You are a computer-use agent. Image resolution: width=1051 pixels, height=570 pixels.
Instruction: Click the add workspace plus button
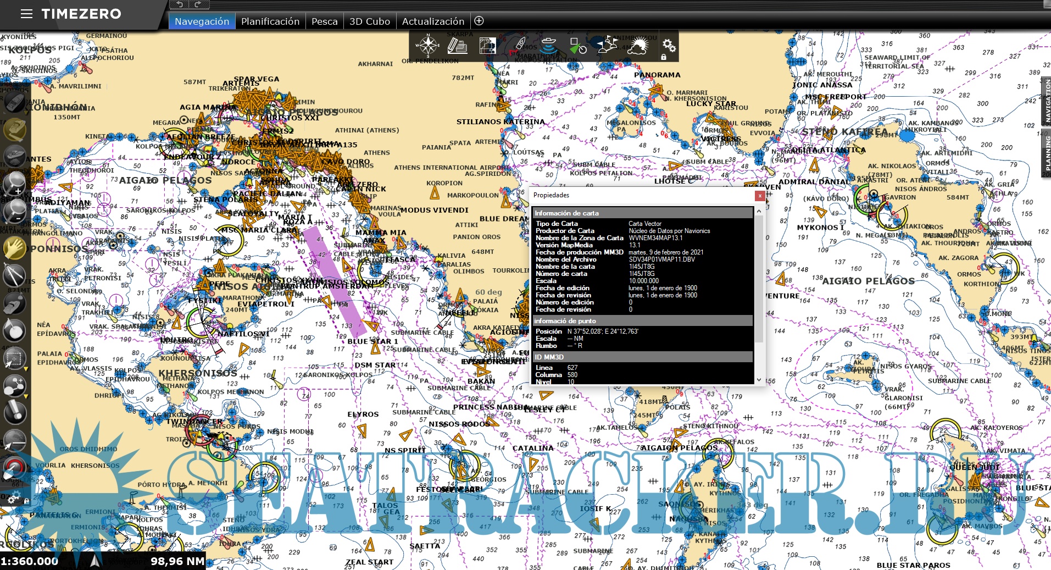click(479, 21)
